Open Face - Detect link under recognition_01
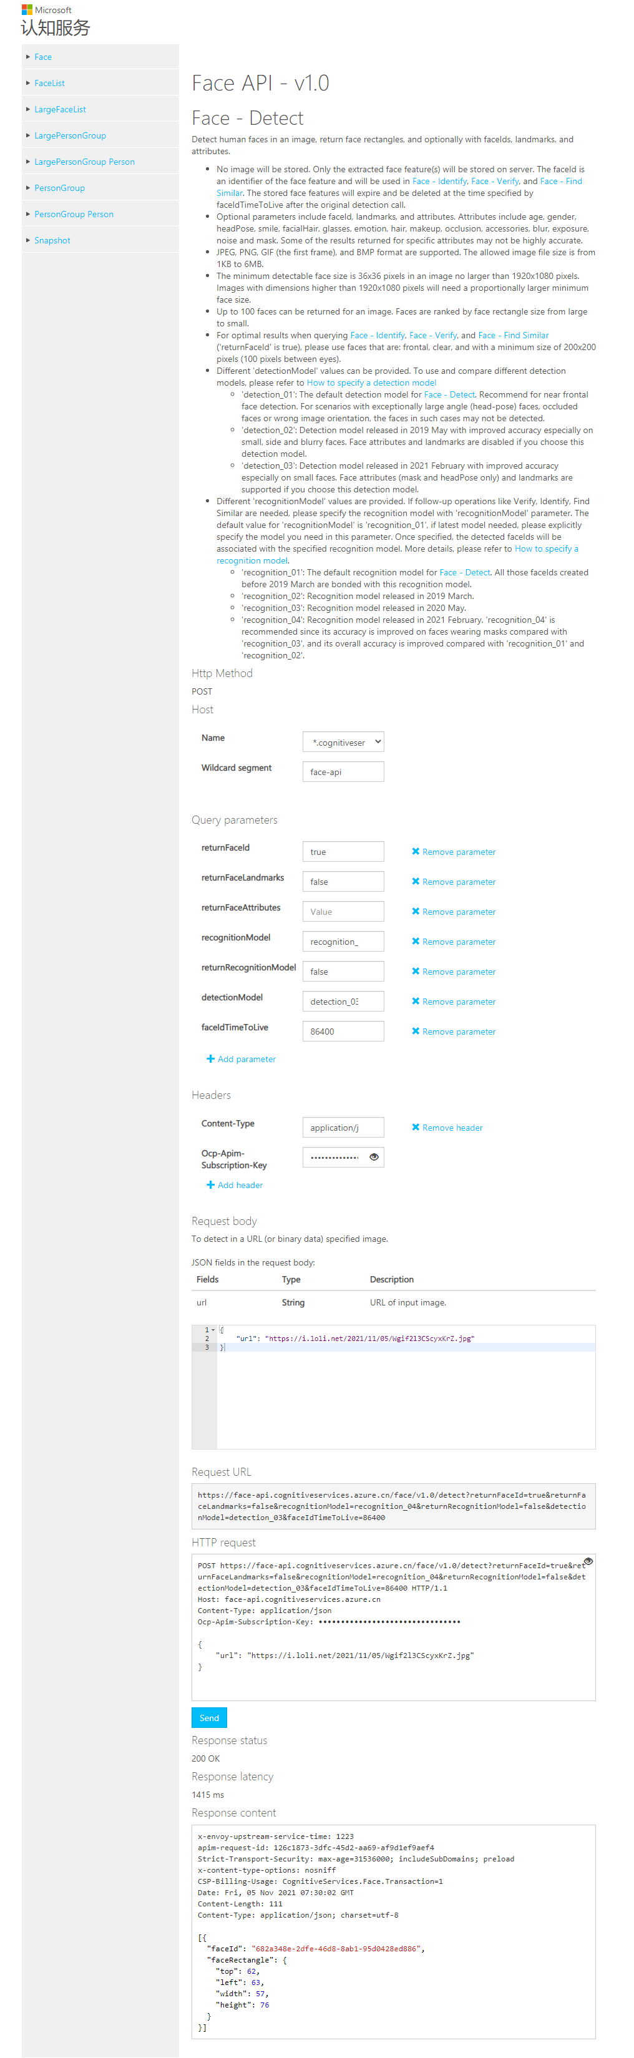634x2058 pixels. click(465, 573)
